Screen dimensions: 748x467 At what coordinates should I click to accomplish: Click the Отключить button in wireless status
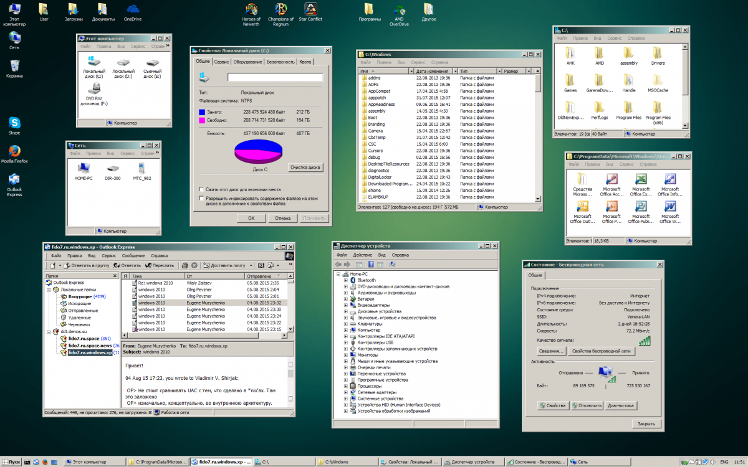click(x=586, y=405)
